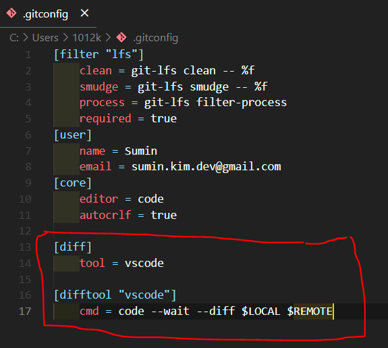
Task: Expand the breadcrumb chevron after Users
Action: pyautogui.click(x=65, y=38)
